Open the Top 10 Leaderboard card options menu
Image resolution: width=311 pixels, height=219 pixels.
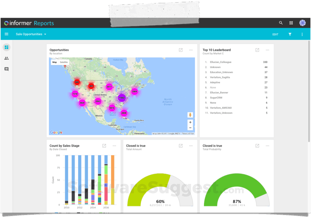click(x=267, y=50)
